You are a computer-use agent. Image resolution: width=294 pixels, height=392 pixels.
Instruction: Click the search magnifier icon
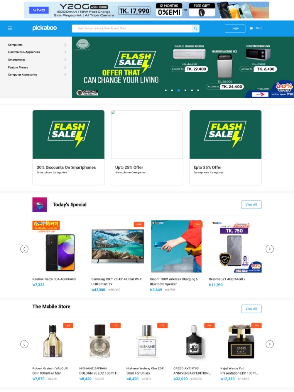click(196, 28)
